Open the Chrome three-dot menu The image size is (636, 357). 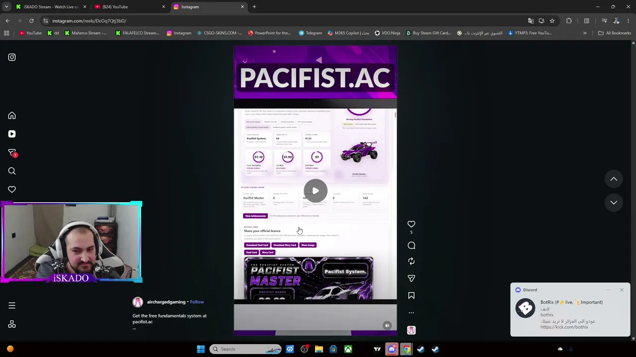pyautogui.click(x=629, y=21)
